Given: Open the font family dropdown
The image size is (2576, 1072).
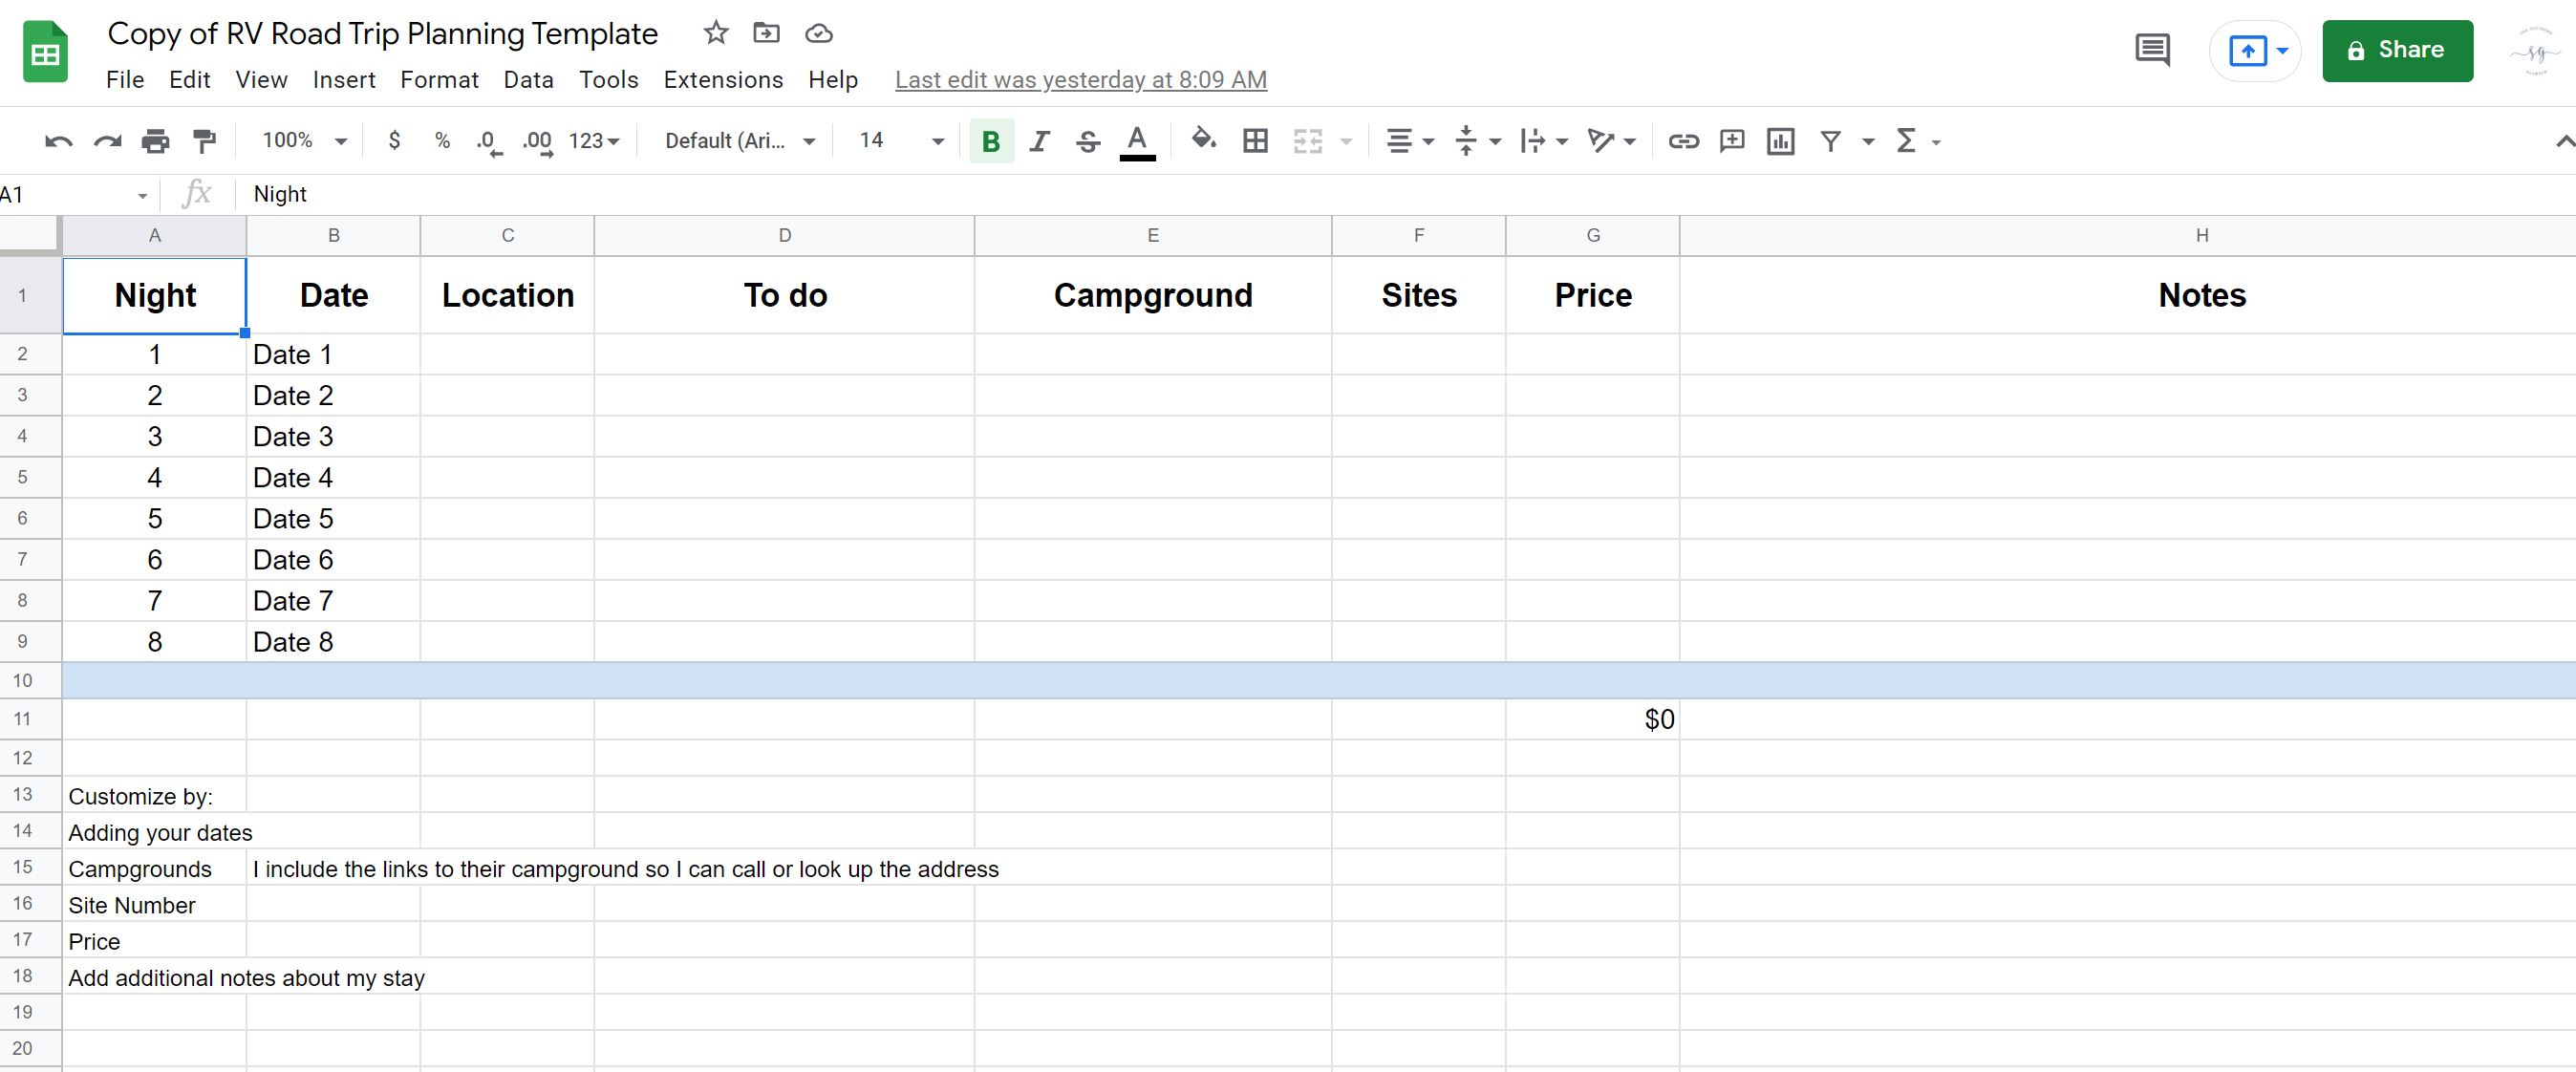Looking at the screenshot, I should [x=739, y=141].
